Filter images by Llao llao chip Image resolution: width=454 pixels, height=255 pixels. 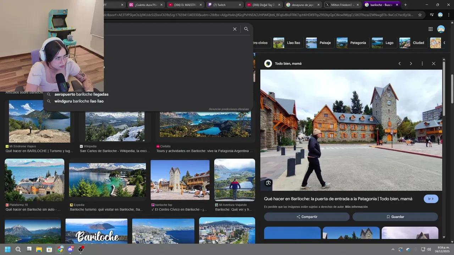(x=288, y=43)
